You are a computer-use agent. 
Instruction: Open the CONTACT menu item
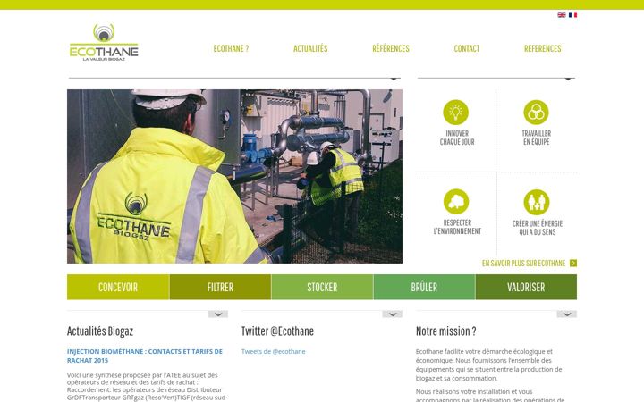click(x=467, y=48)
